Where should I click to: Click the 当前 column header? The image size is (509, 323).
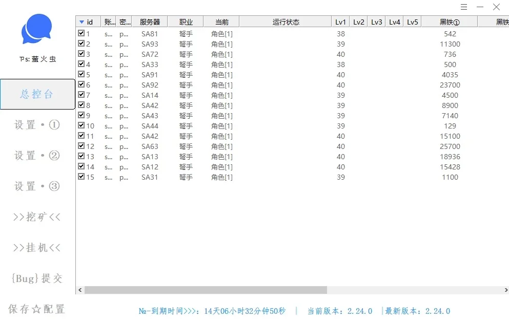tap(222, 22)
